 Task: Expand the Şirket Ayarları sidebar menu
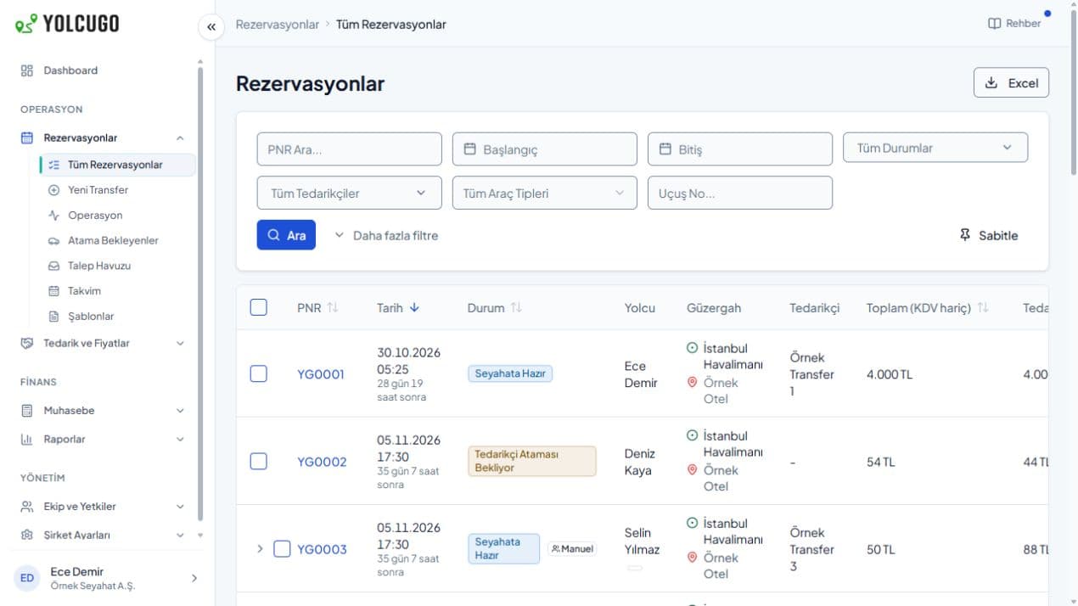pyautogui.click(x=103, y=536)
